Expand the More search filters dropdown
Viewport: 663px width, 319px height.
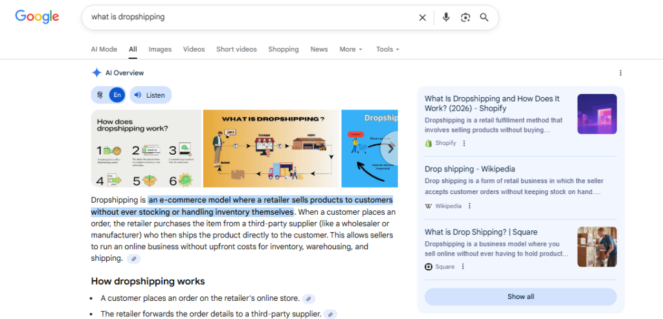[350, 49]
